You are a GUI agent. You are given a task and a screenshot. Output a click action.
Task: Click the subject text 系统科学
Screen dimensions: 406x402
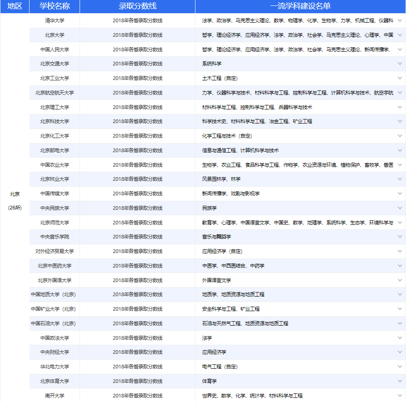[212, 64]
